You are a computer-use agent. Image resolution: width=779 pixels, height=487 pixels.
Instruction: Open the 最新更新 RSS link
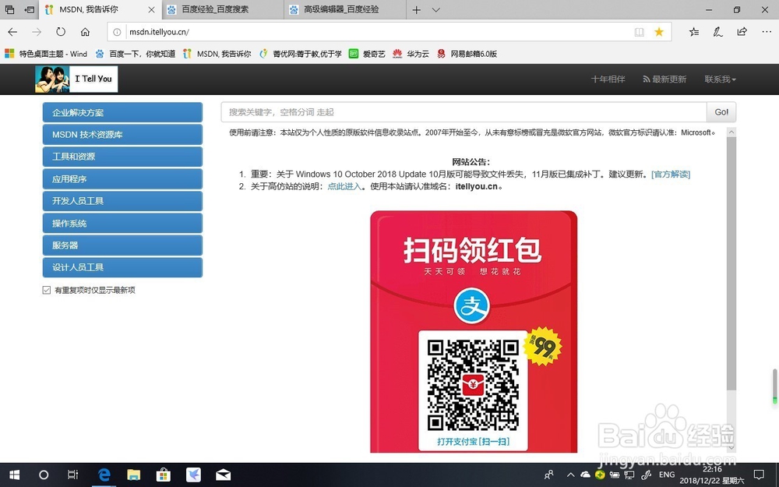[x=664, y=79]
